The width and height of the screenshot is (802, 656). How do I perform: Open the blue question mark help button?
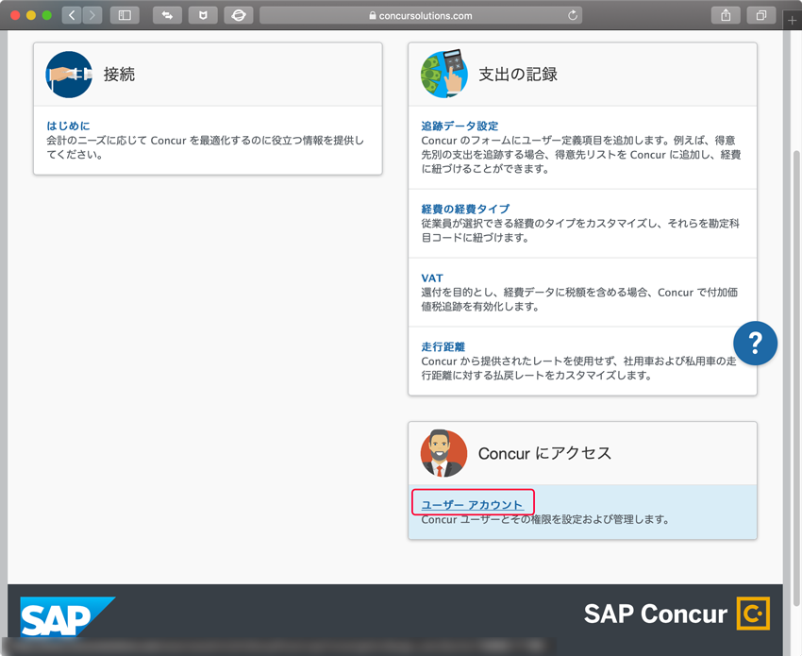click(755, 344)
